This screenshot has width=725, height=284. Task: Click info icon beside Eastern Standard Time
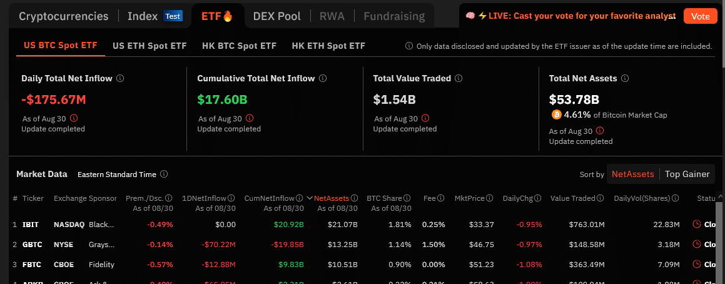click(x=163, y=175)
